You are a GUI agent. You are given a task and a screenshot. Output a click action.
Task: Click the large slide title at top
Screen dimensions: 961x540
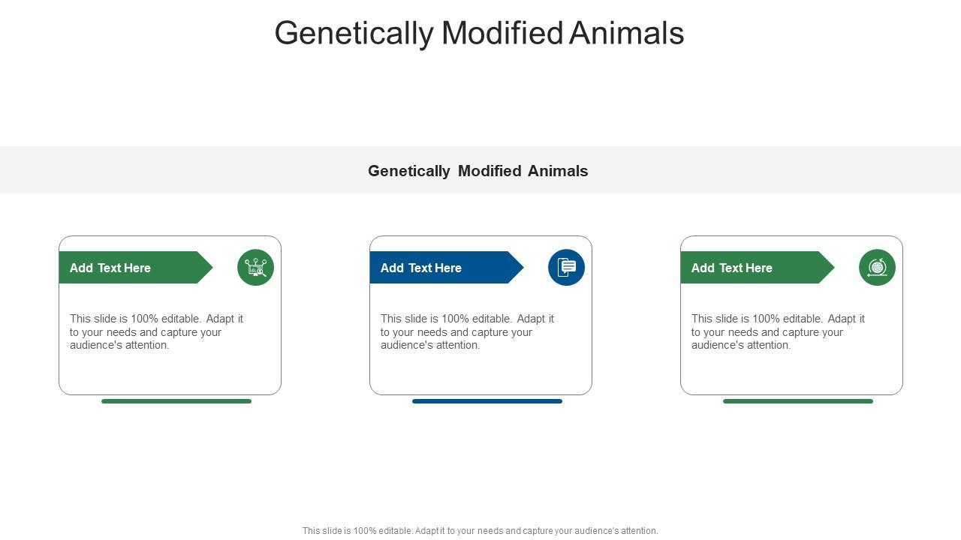(479, 33)
